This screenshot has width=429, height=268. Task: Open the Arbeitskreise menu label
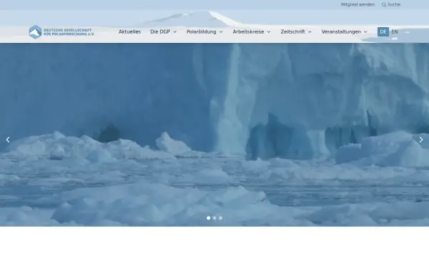248,31
